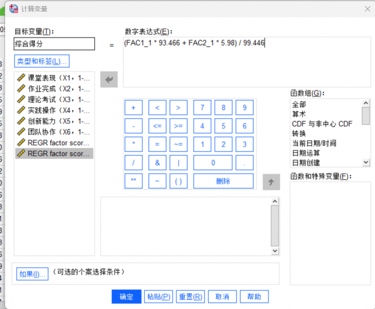Click keypad digit 9
The width and height of the screenshot is (375, 309).
(244, 107)
